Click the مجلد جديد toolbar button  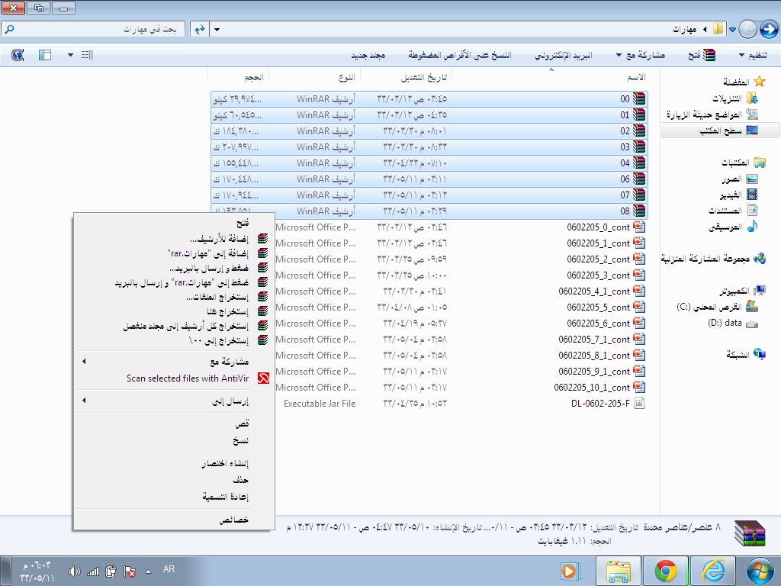368,55
